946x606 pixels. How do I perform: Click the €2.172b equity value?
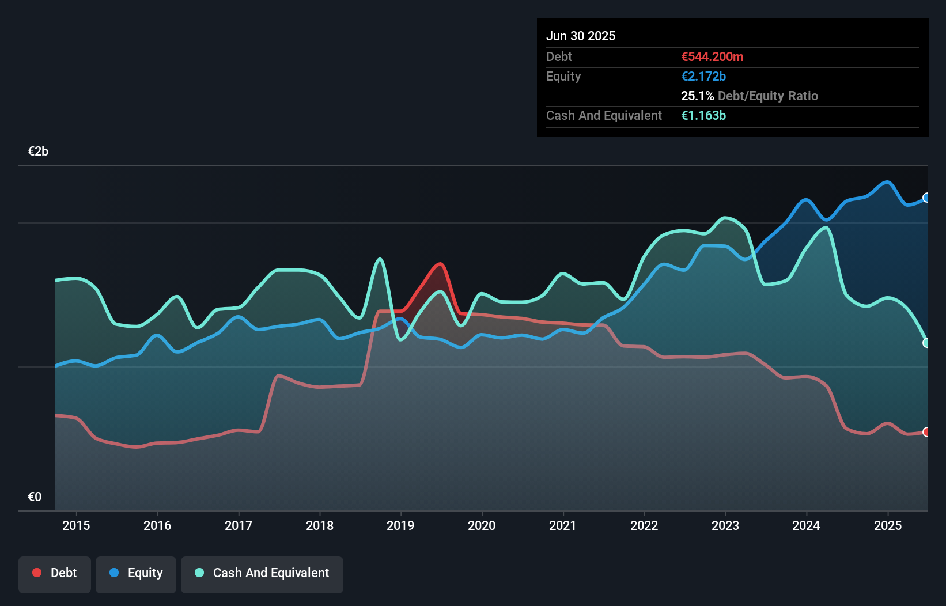click(x=703, y=76)
